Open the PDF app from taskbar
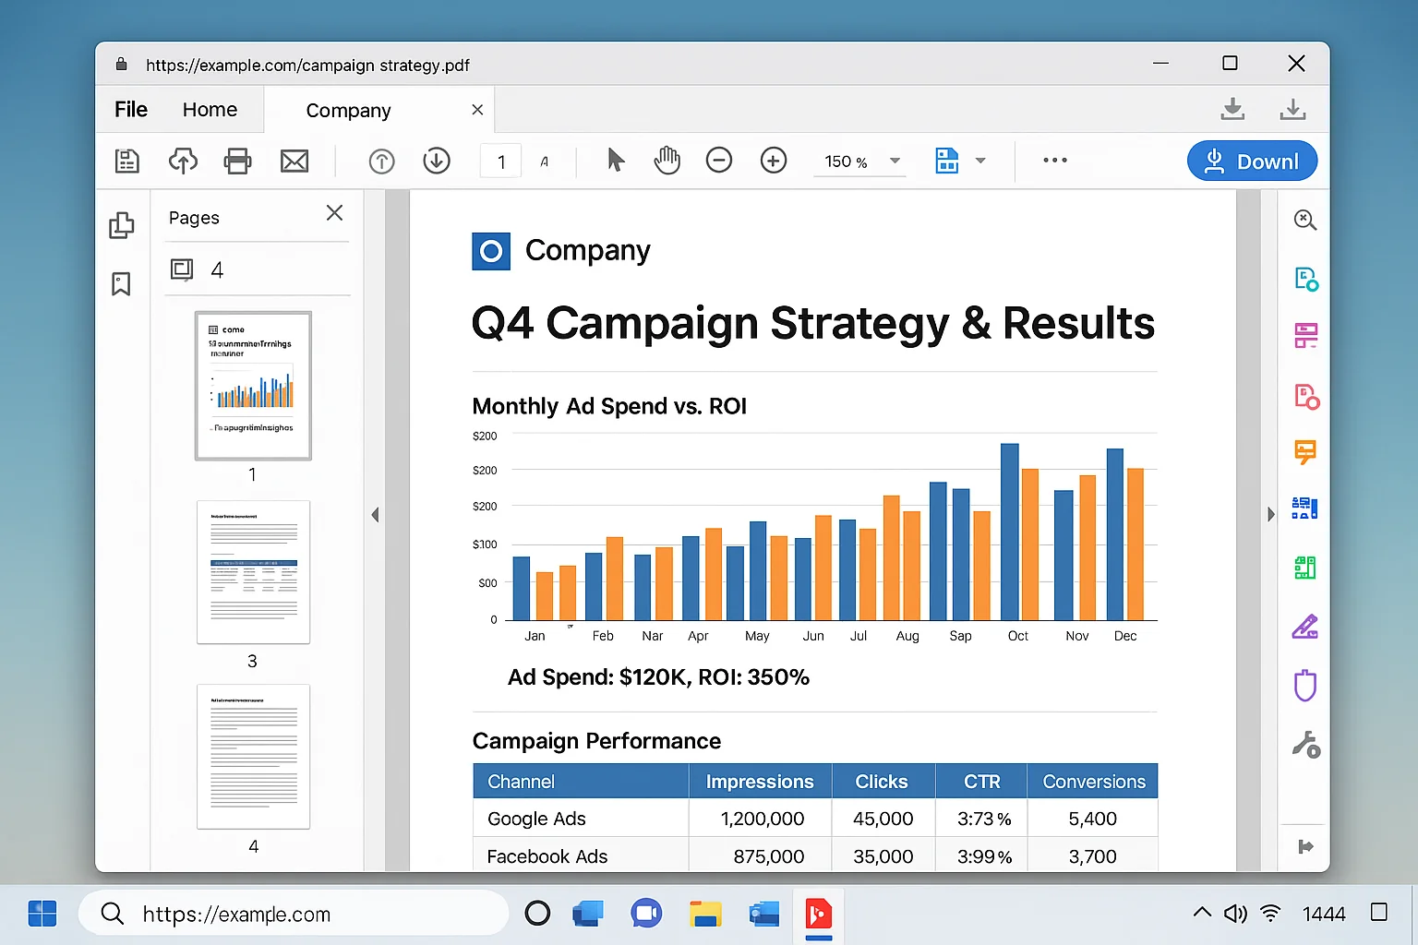The width and height of the screenshot is (1418, 945). [819, 915]
